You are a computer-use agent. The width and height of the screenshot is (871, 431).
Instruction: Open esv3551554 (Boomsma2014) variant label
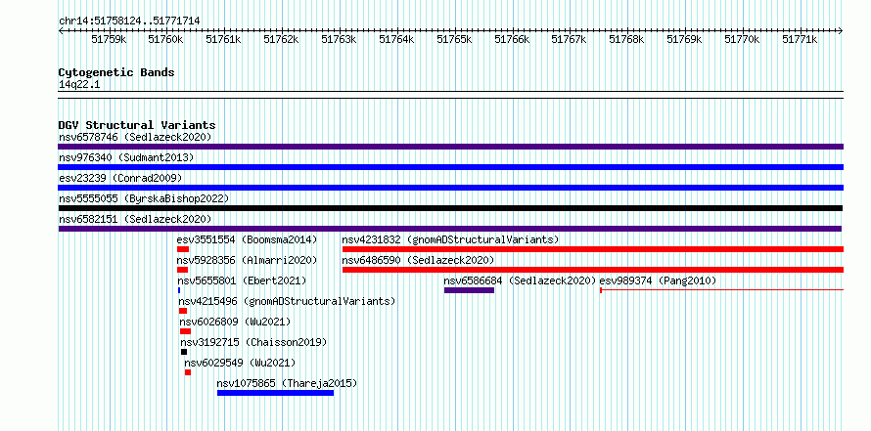(x=247, y=239)
